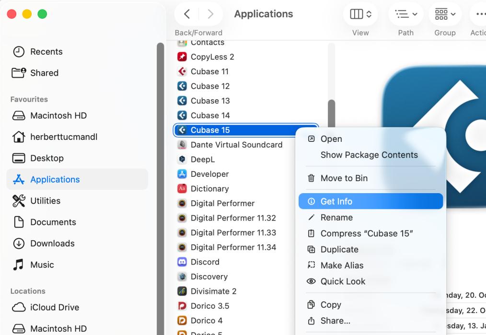Choose Get Info from context menu
486x335 pixels.
(336, 201)
